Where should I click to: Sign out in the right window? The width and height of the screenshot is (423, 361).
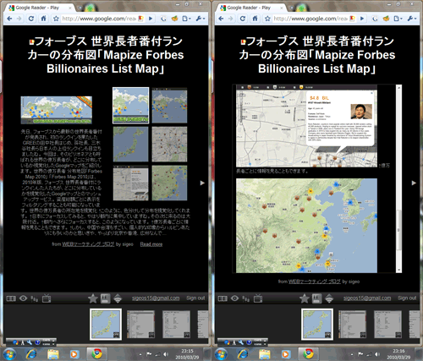(407, 298)
